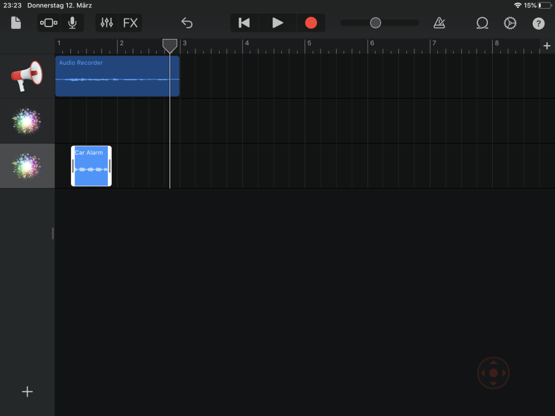The image size is (555, 416).
Task: Select the megaphone Audio Recorder track header
Action: pos(27,76)
